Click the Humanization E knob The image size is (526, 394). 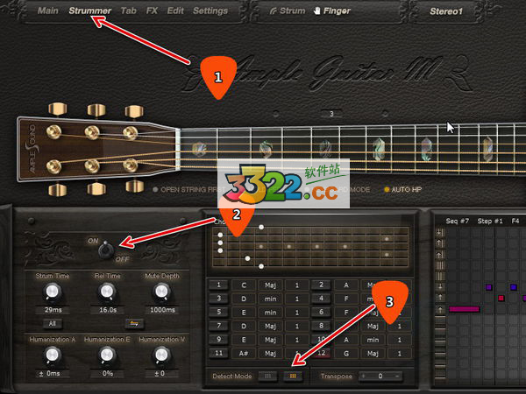click(x=107, y=355)
